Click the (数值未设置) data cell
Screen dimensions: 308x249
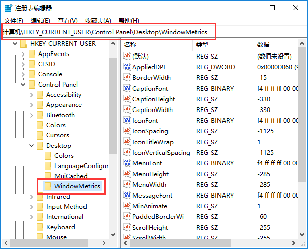coord(274,57)
